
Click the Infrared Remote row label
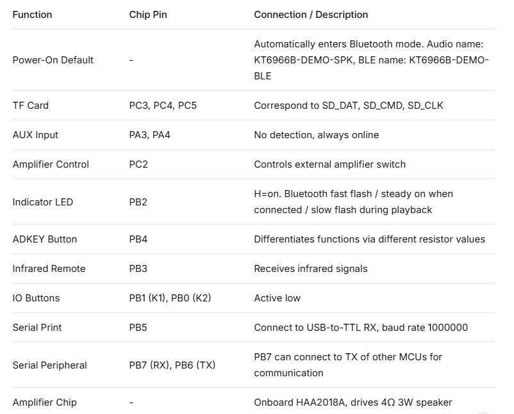tap(49, 269)
